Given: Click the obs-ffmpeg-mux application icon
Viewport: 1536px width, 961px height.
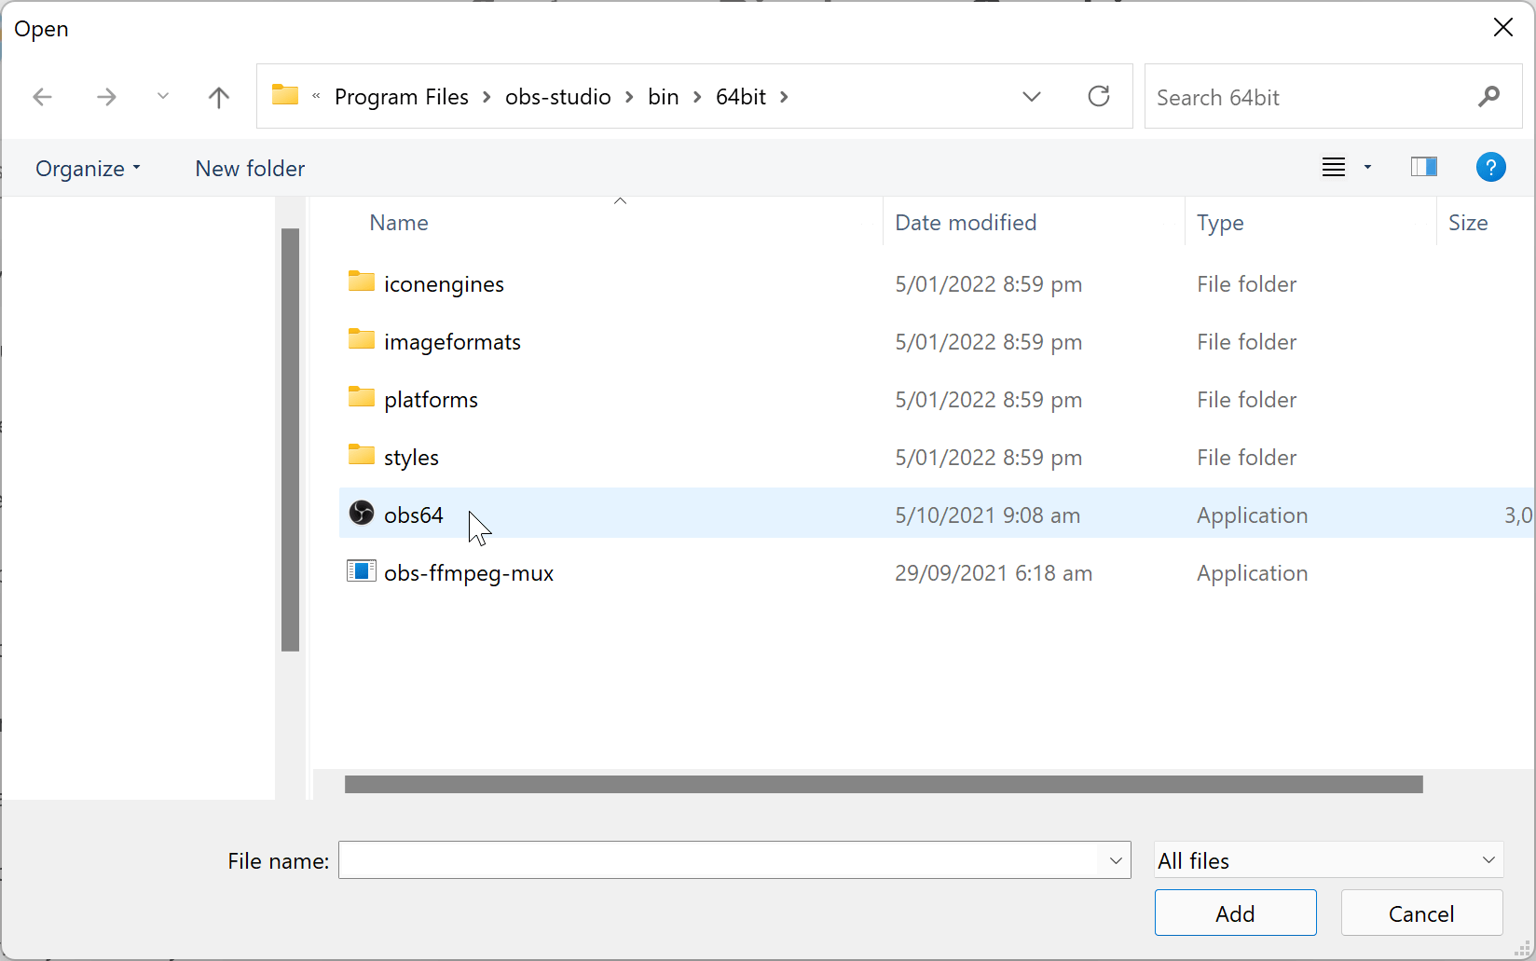Looking at the screenshot, I should tap(361, 571).
